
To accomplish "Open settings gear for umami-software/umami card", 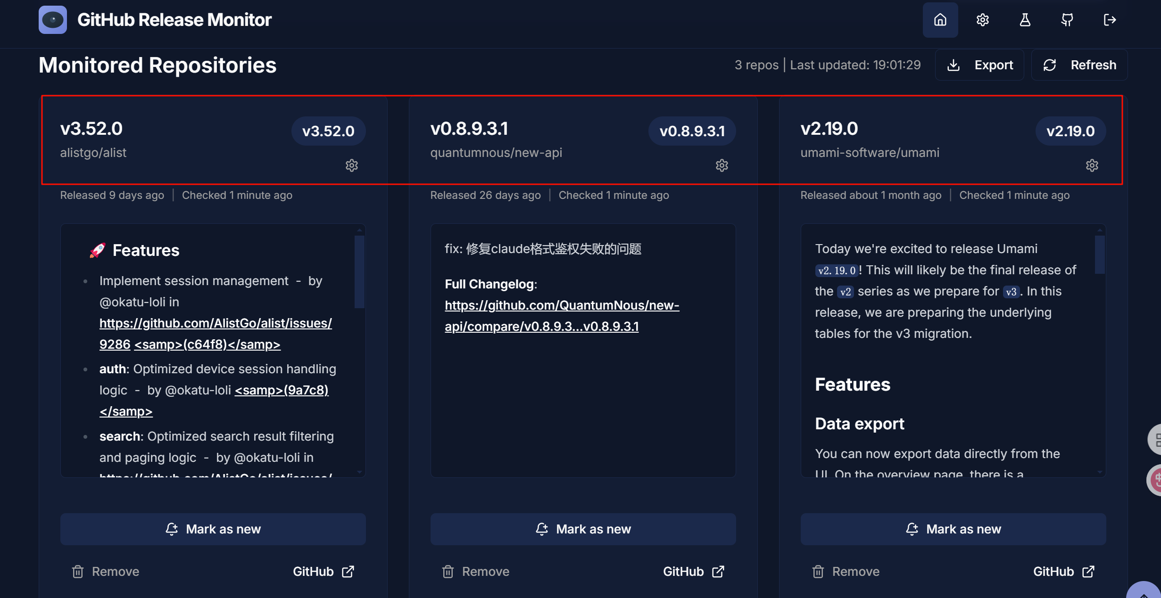I will [x=1092, y=165].
